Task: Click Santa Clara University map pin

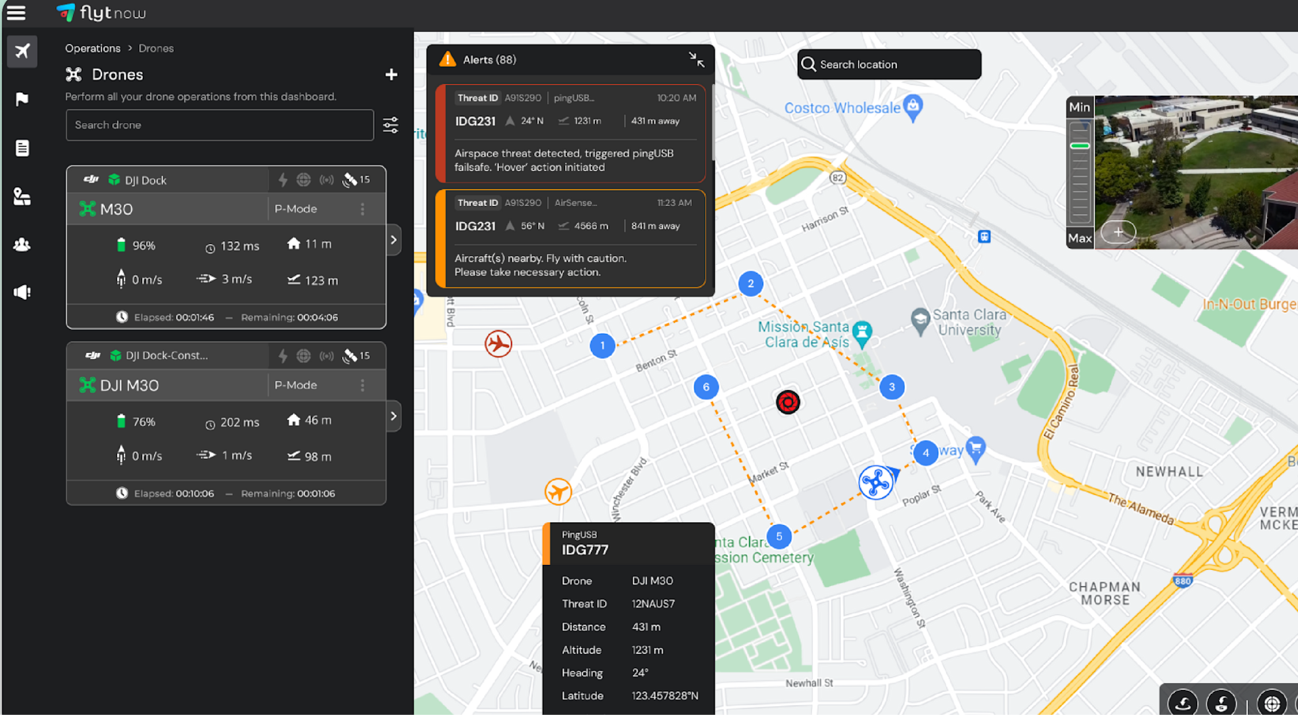Action: (x=920, y=322)
